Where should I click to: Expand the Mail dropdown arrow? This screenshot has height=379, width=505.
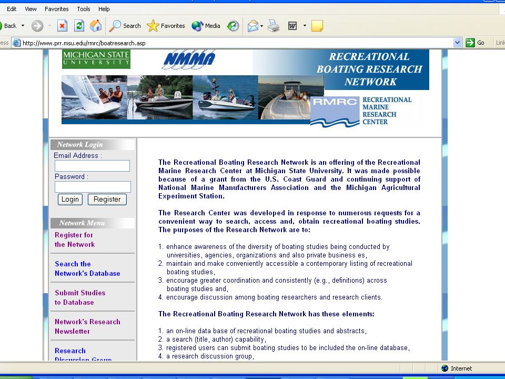click(x=262, y=26)
